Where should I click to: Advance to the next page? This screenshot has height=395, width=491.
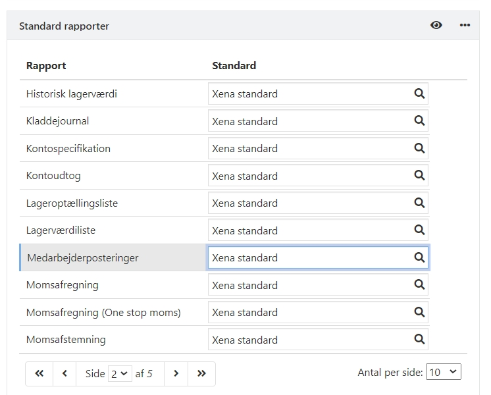click(x=176, y=373)
